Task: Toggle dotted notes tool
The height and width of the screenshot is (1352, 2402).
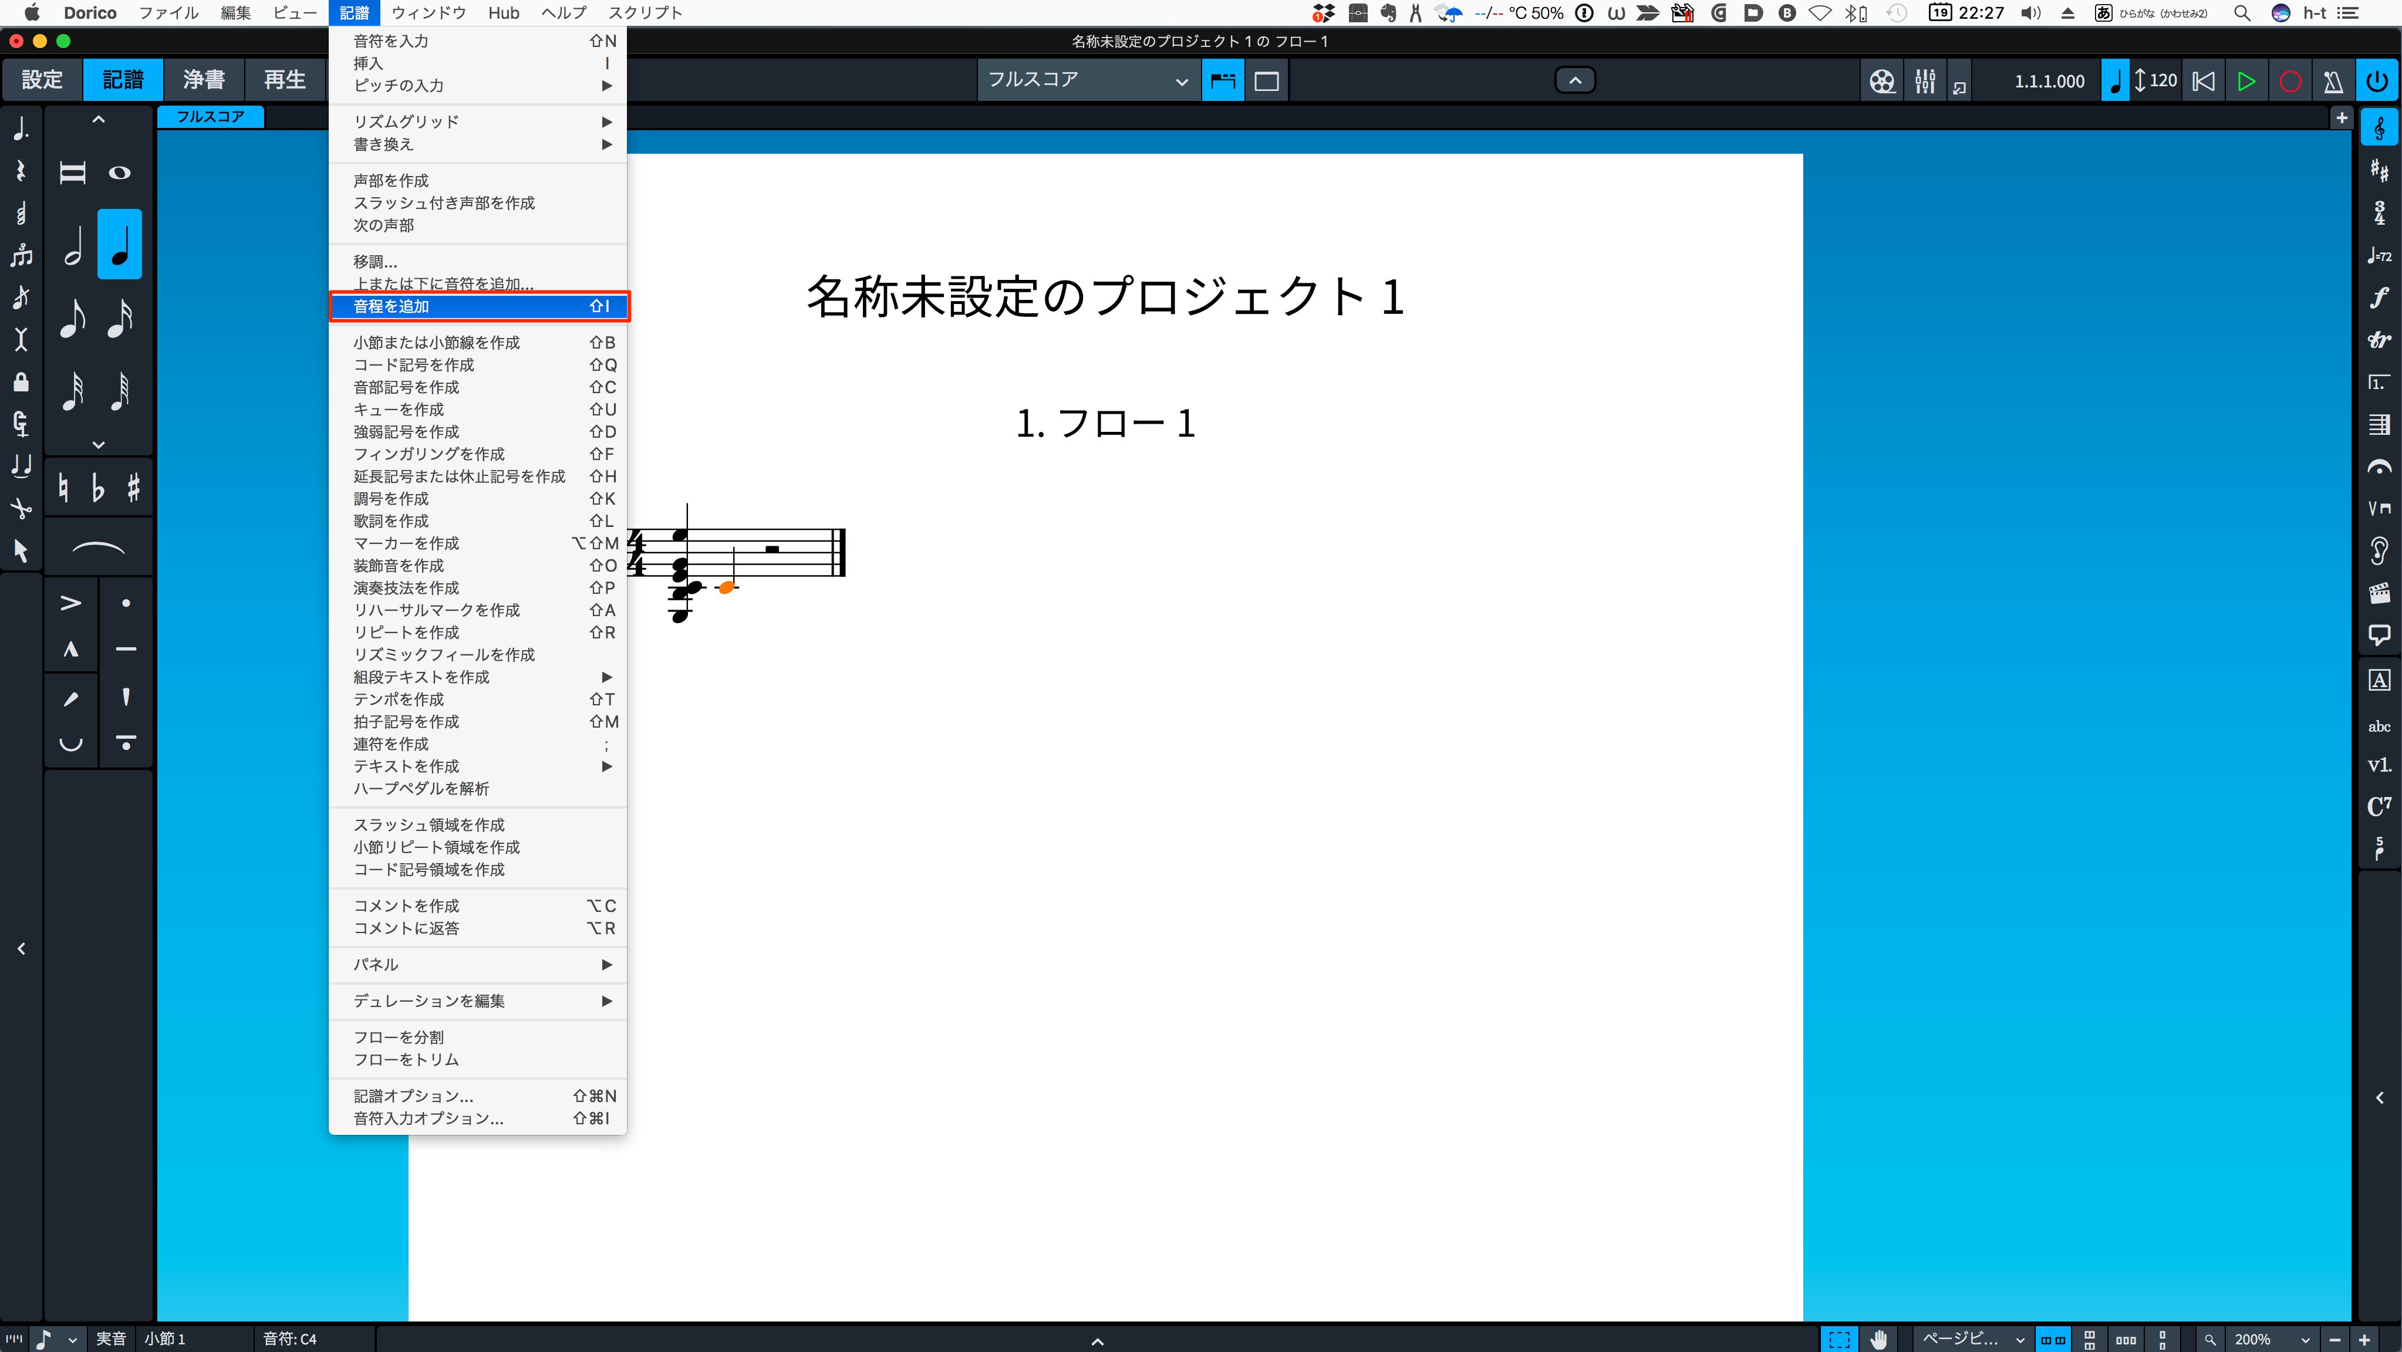Action: point(21,129)
